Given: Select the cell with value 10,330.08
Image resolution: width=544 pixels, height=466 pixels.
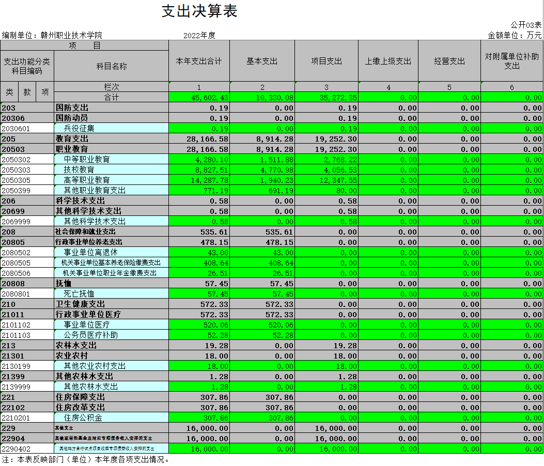Looking at the screenshot, I should (x=274, y=98).
